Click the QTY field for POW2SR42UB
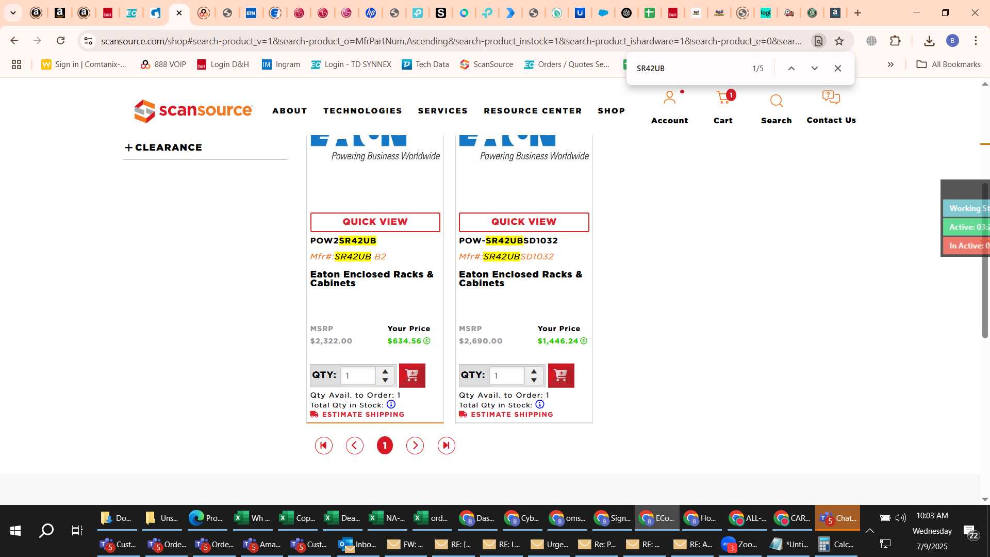Screen dimensions: 990x557 [x=359, y=375]
